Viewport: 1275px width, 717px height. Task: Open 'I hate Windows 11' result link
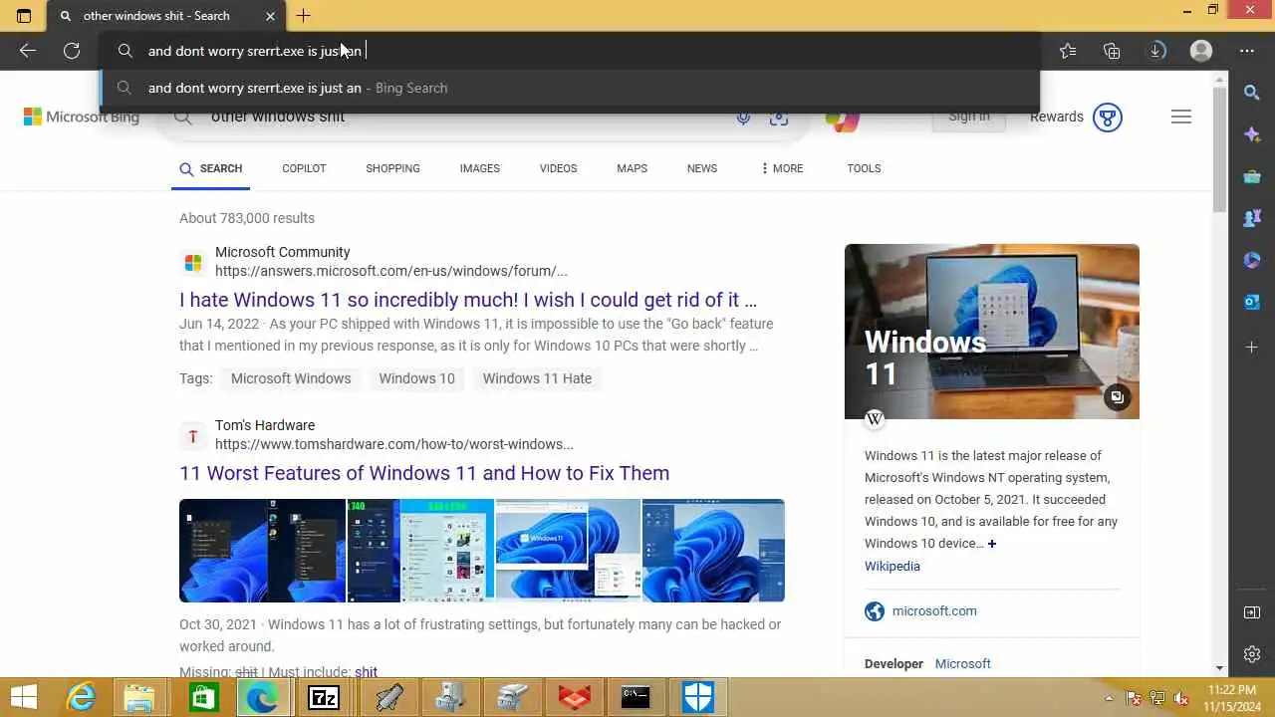pyautogui.click(x=468, y=300)
